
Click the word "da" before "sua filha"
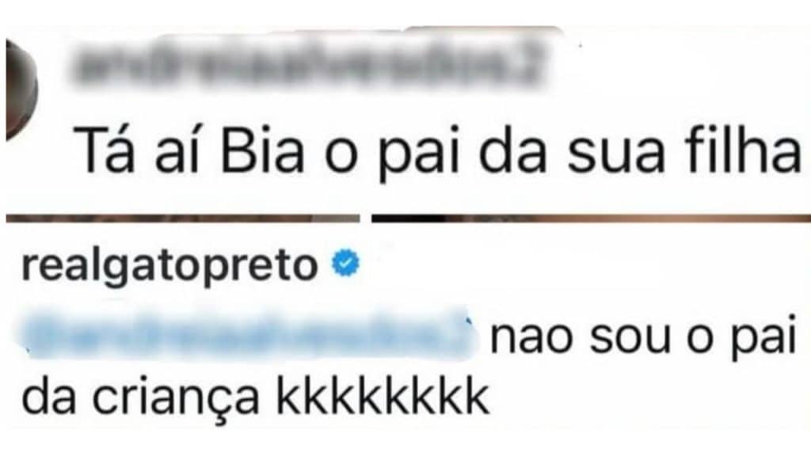pos(512,151)
